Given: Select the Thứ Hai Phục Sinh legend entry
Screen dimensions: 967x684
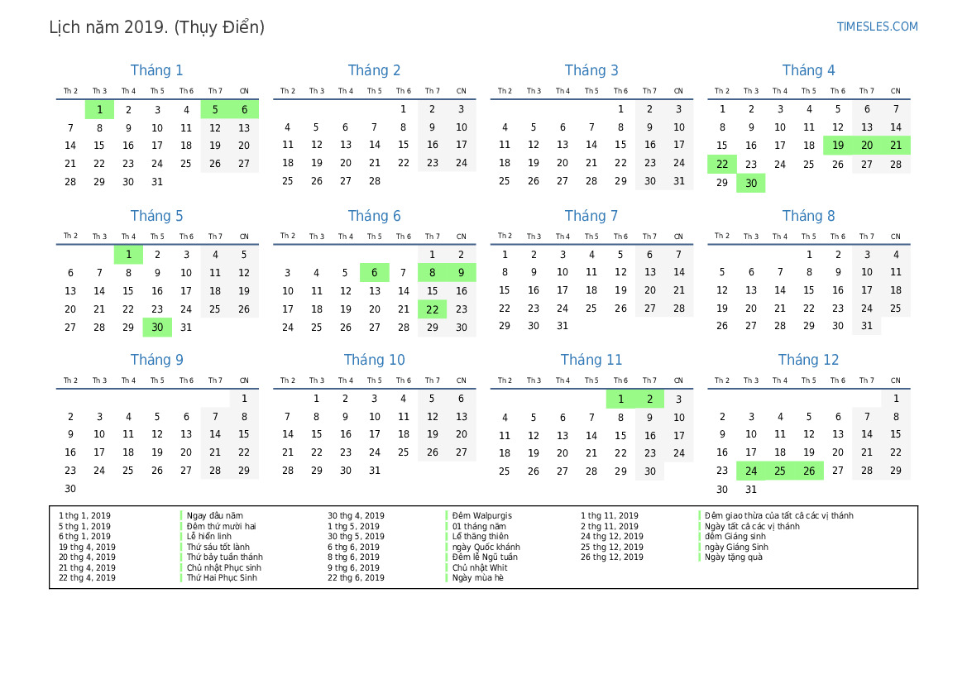Looking at the screenshot, I should [x=222, y=578].
